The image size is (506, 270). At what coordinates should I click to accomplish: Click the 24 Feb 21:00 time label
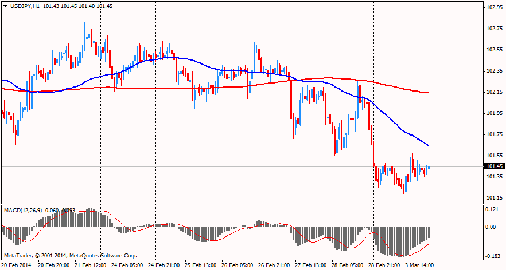(164, 265)
